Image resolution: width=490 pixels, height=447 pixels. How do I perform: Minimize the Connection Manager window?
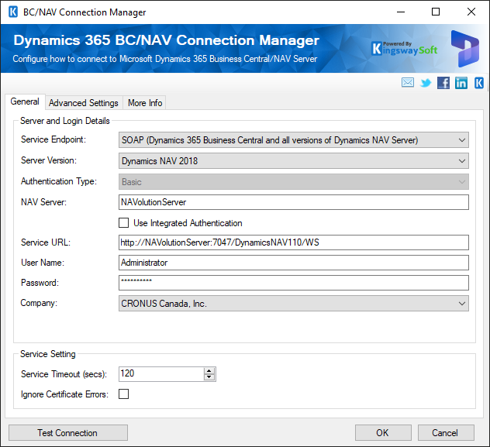[401, 12]
